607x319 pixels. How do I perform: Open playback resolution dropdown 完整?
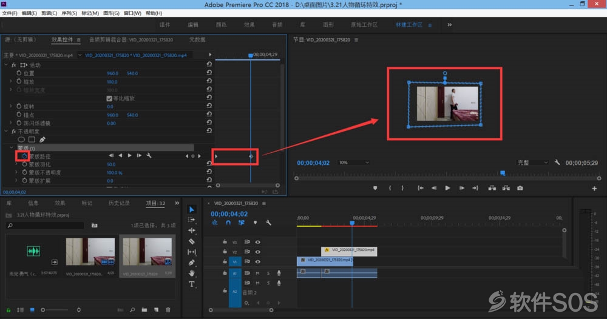tap(533, 163)
